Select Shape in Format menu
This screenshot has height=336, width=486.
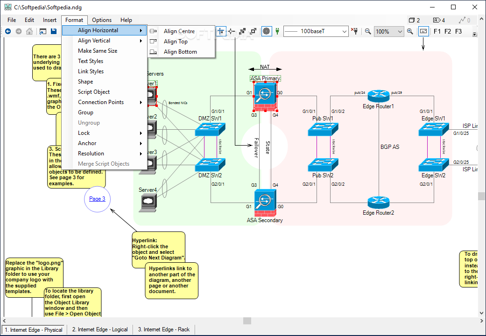[105, 82]
